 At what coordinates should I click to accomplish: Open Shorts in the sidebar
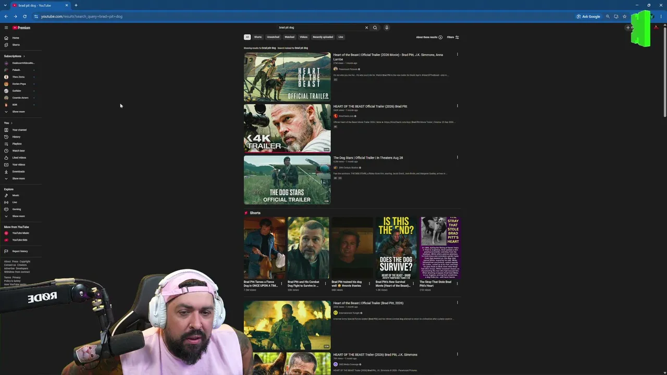pos(16,45)
